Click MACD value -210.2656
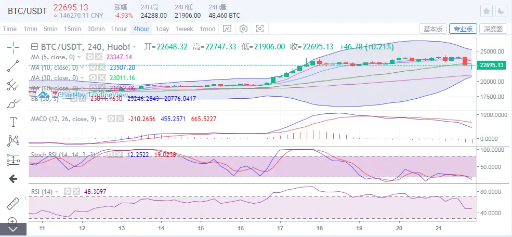 coord(141,119)
